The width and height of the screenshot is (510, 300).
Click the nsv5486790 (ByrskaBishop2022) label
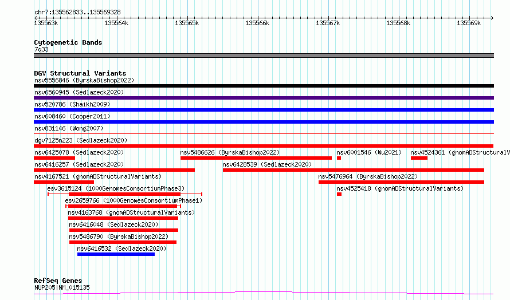pyautogui.click(x=119, y=236)
